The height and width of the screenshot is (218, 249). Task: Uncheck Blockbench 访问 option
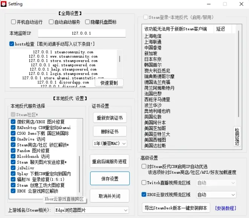[x=13, y=156]
